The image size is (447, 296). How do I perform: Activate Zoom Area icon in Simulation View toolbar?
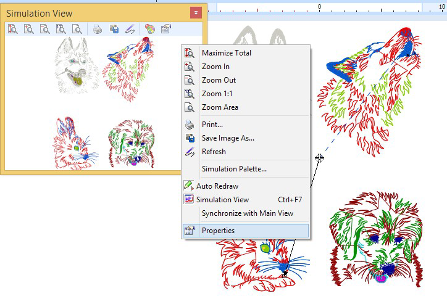pyautogui.click(x=77, y=29)
